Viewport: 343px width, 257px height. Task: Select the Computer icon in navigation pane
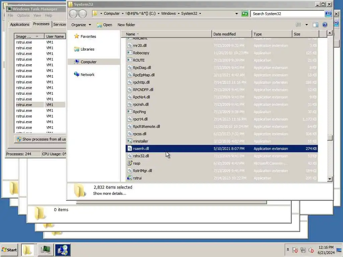77,62
